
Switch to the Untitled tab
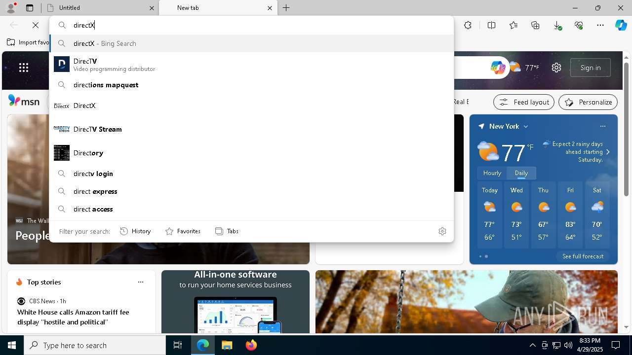click(x=99, y=8)
